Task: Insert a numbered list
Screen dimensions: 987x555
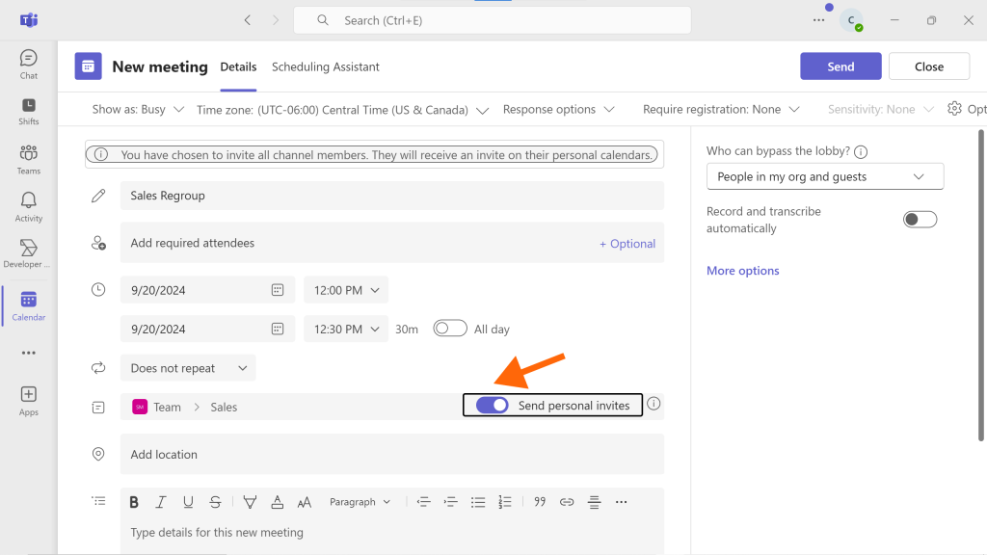Action: tap(505, 502)
